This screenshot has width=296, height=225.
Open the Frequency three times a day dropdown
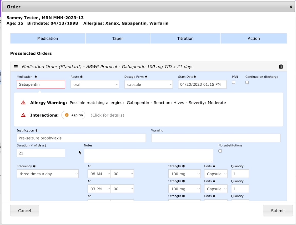pos(48,174)
